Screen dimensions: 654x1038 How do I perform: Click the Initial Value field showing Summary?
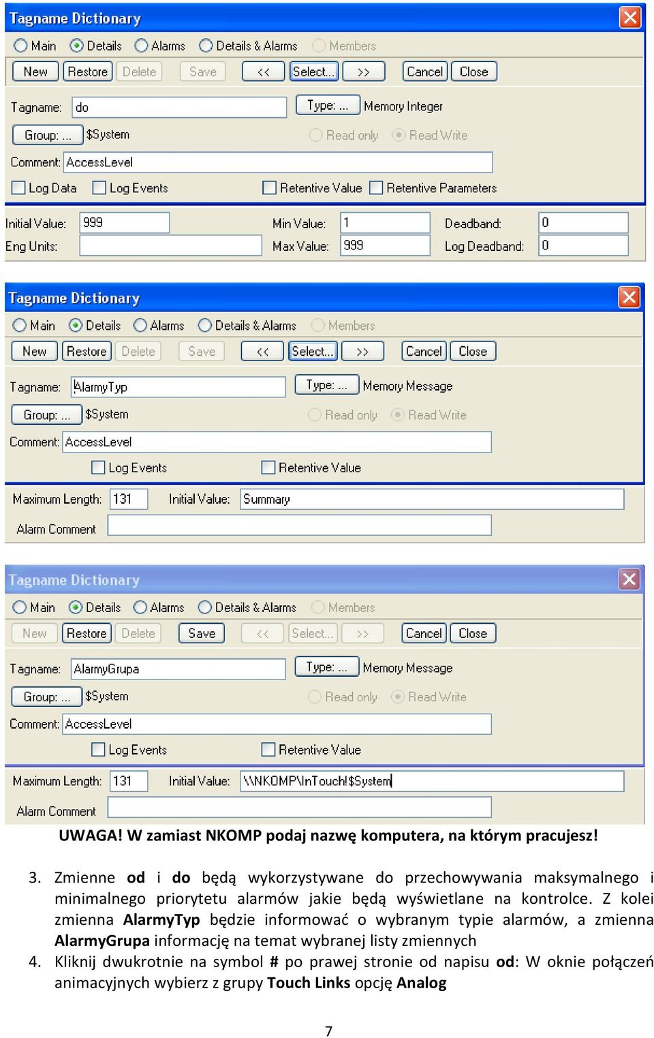tap(432, 499)
